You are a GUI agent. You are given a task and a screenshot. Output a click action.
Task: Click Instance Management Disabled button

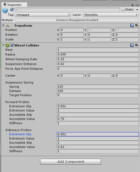tap(77, 20)
